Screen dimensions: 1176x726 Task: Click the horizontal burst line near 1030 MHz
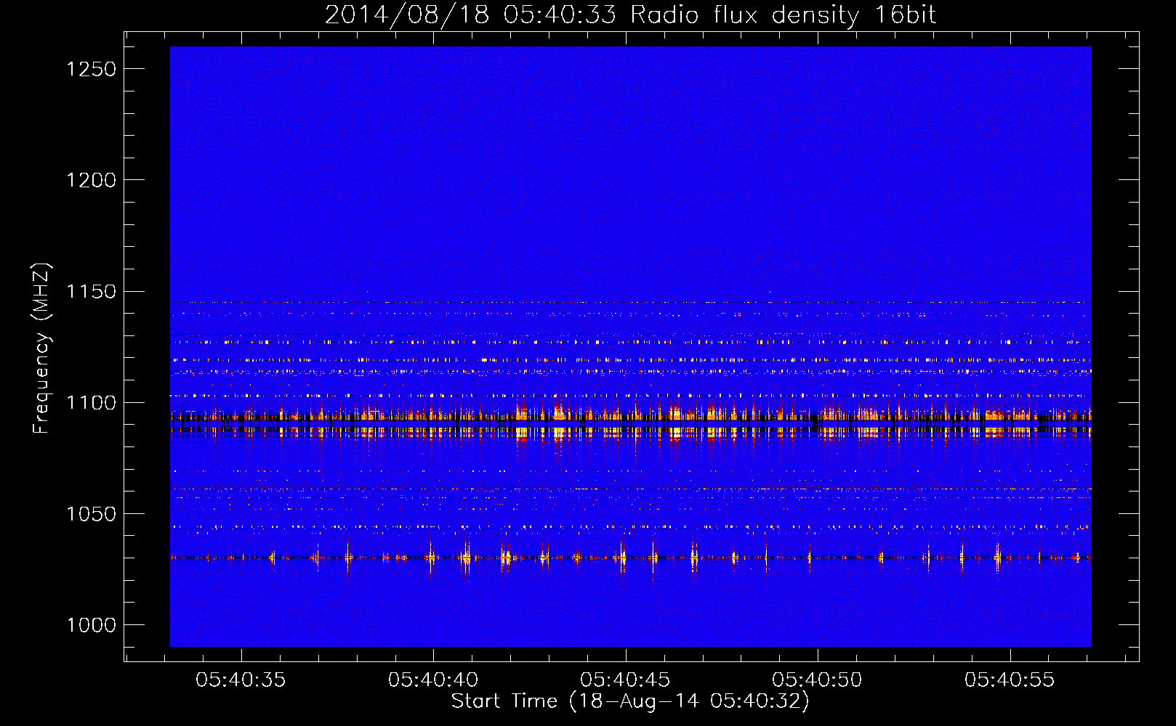(630, 558)
